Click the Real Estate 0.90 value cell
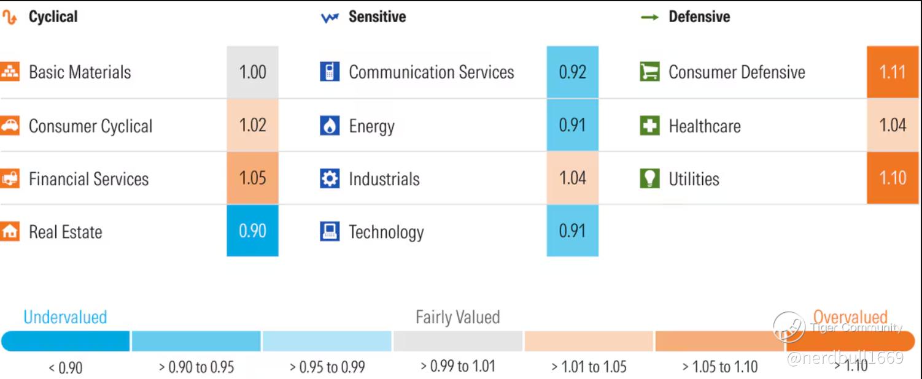Image resolution: width=922 pixels, height=379 pixels. point(252,231)
